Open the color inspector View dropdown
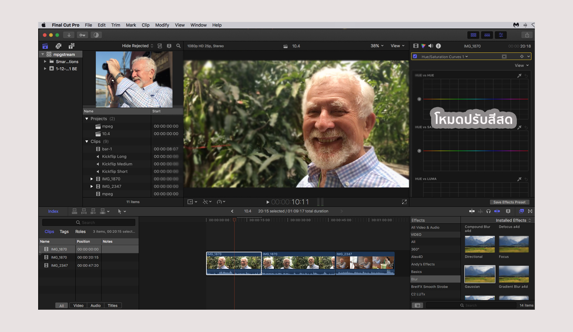573x332 pixels. click(x=521, y=65)
